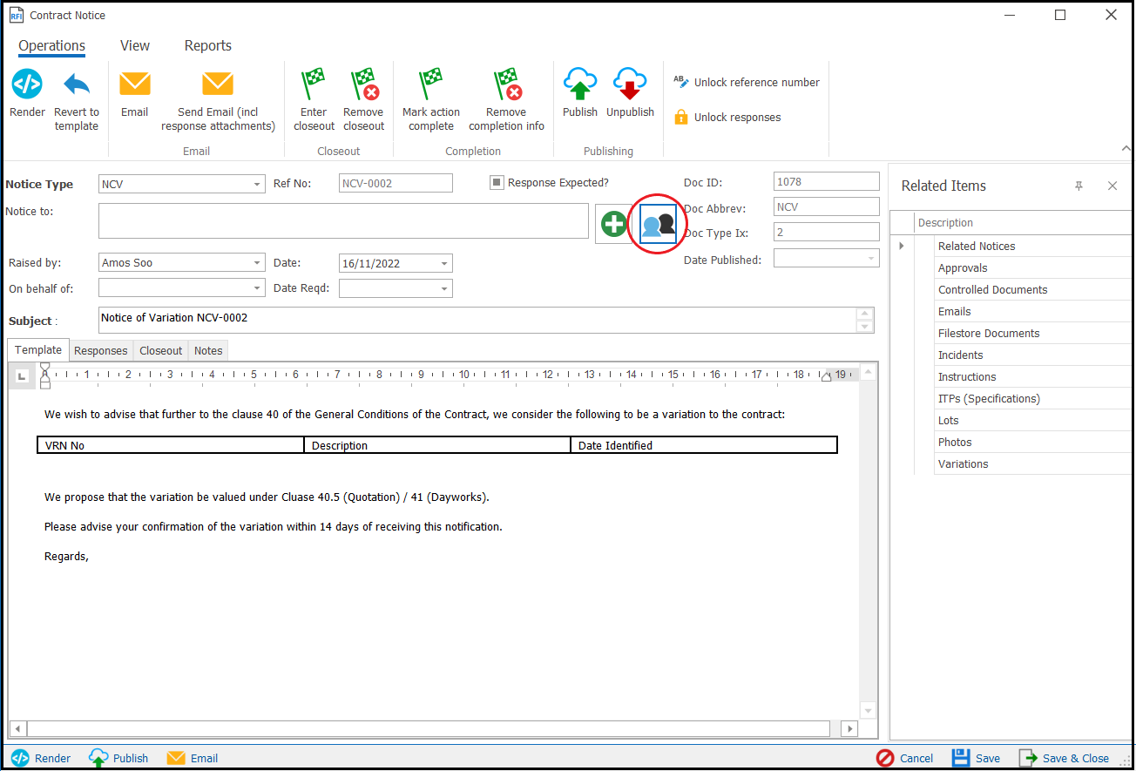1136x771 pixels.
Task: Click the Save & Close button
Action: click(1064, 758)
